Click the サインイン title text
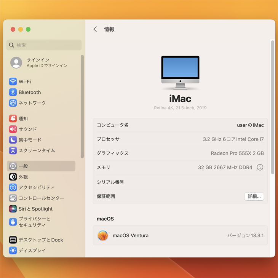Image resolution: width=278 pixels, height=278 pixels. click(x=38, y=60)
